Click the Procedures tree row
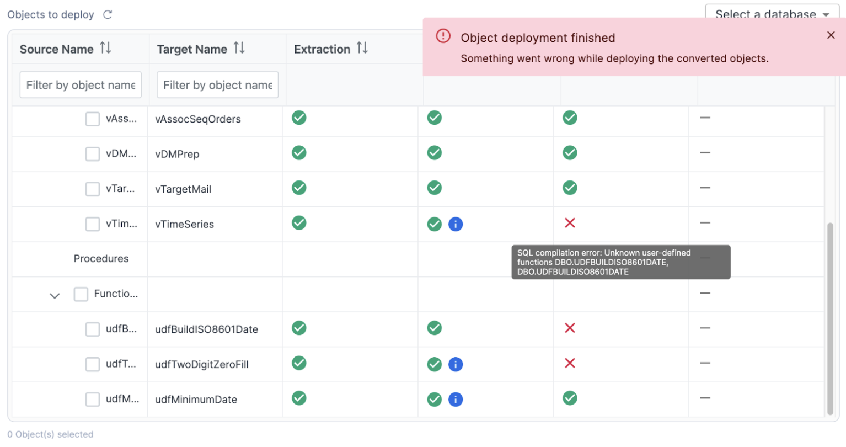846x447 pixels. (101, 259)
